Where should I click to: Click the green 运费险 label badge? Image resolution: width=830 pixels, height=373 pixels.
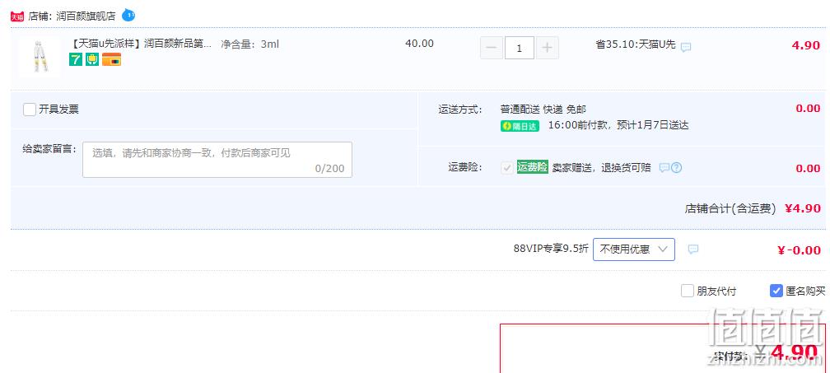[533, 167]
